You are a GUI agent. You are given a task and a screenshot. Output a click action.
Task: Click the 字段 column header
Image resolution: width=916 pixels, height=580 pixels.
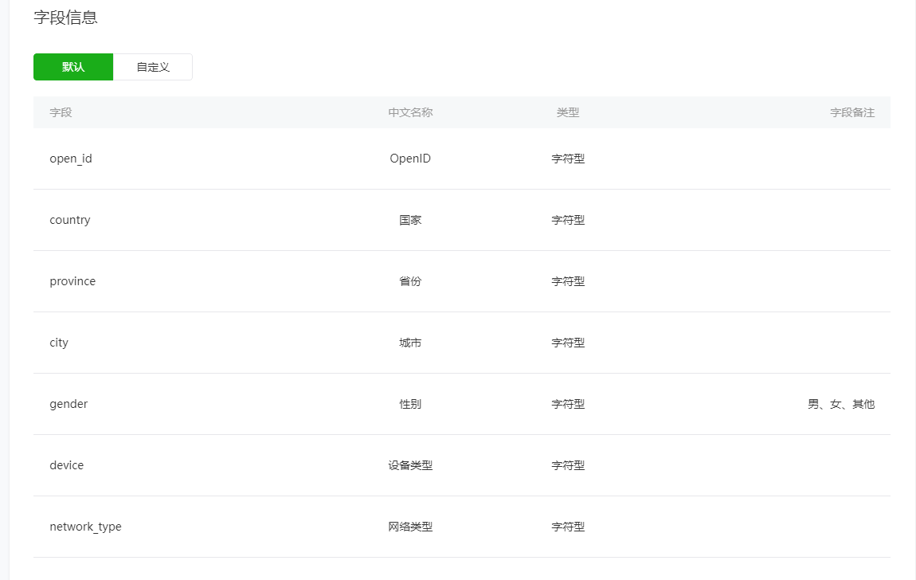(x=61, y=112)
